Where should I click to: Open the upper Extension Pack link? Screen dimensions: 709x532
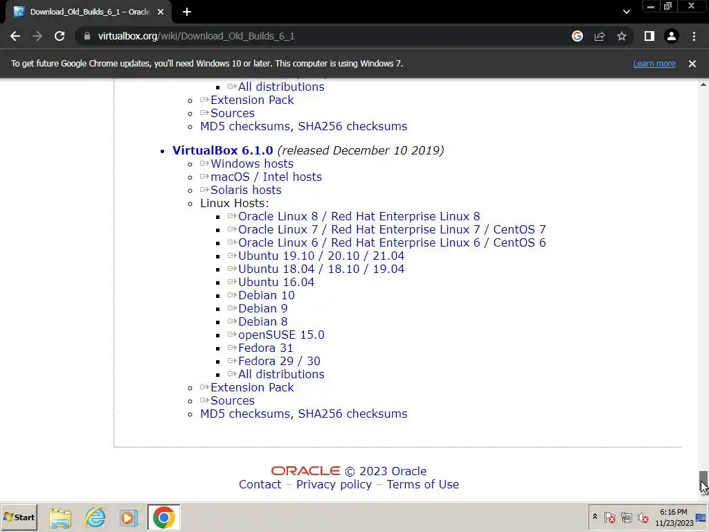coord(252,100)
